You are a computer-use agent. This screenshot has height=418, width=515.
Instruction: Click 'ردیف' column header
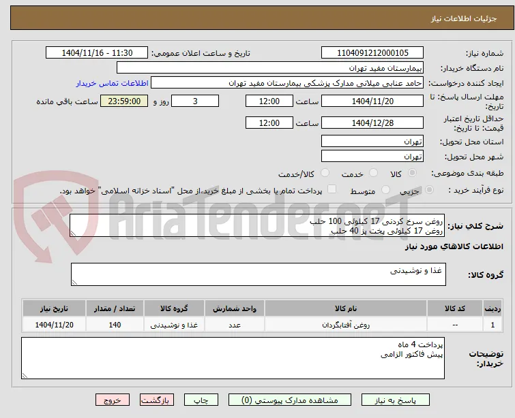coord(492,308)
